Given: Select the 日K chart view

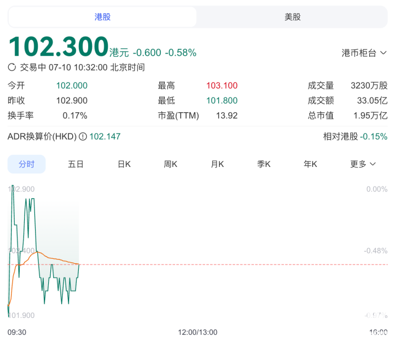Looking at the screenshot, I should pos(124,164).
